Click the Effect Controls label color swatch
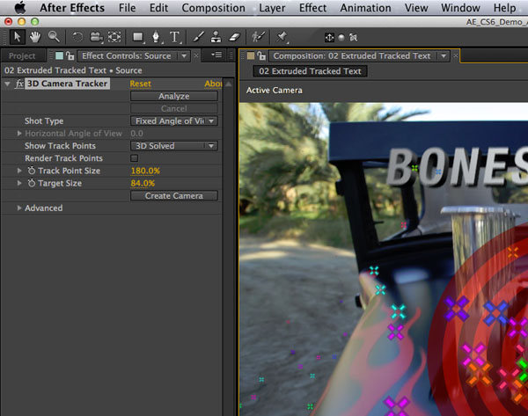This screenshot has width=528, height=416. click(x=59, y=55)
